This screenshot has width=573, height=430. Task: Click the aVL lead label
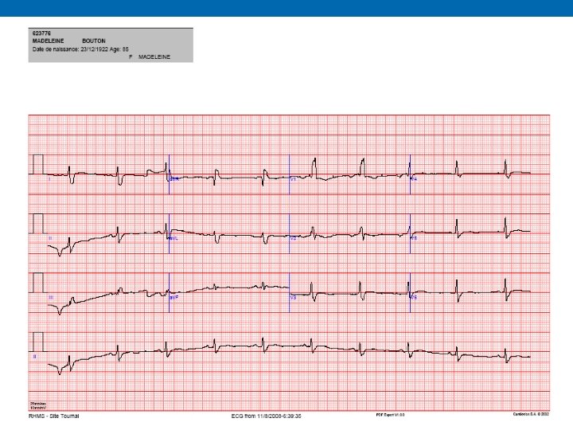pyautogui.click(x=173, y=238)
